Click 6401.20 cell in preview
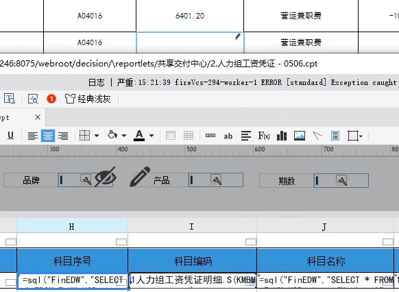 190,16
